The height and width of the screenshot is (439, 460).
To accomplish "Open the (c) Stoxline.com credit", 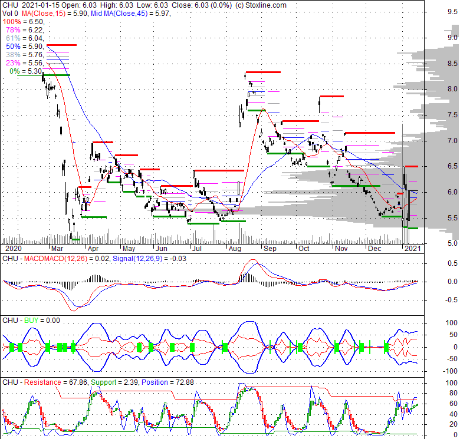I will point(261,5).
